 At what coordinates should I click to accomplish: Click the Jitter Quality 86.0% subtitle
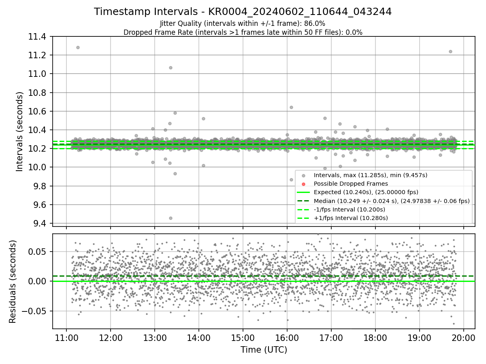[243, 23]
